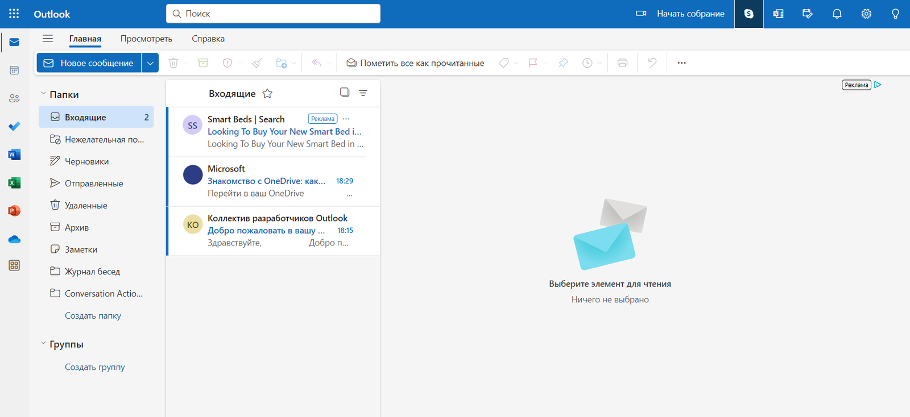The height and width of the screenshot is (417, 910).
Task: Toggle the hamburger navigation pane button
Action: 48,39
